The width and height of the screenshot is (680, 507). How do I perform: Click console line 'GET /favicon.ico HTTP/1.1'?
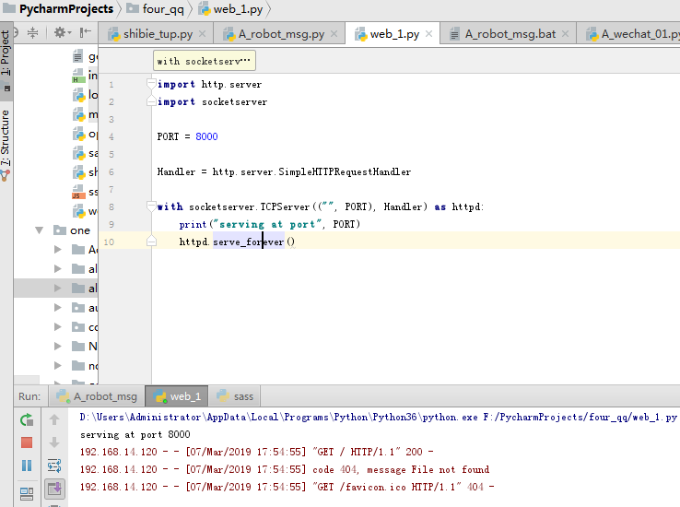point(287,487)
